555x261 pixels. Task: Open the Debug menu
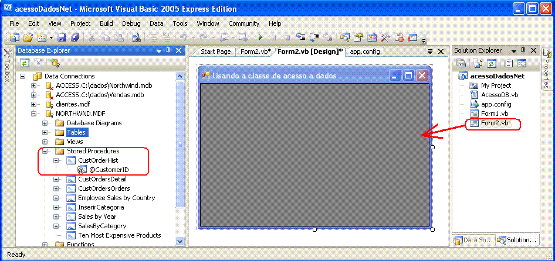[131, 23]
